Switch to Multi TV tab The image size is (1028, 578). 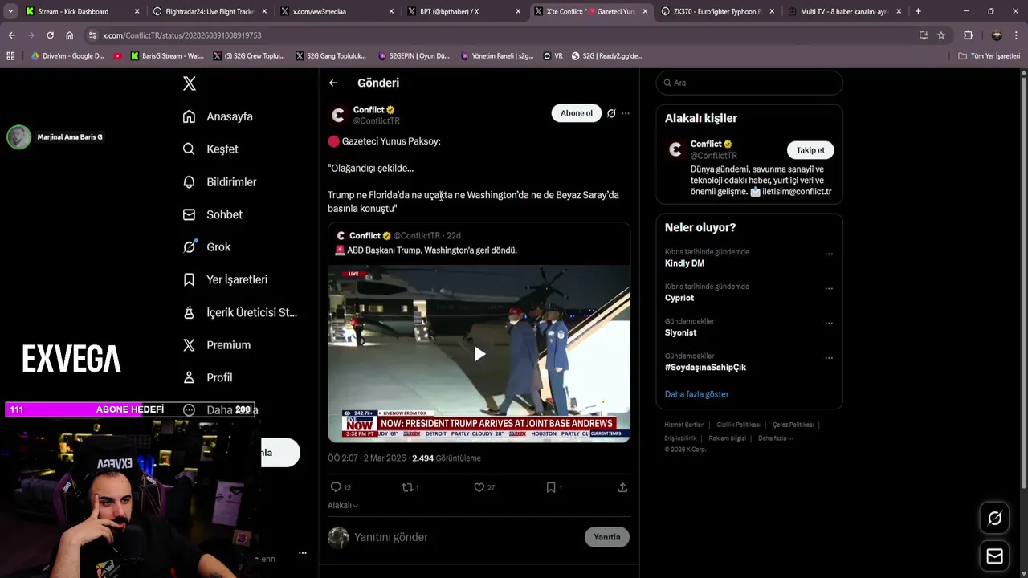click(845, 11)
